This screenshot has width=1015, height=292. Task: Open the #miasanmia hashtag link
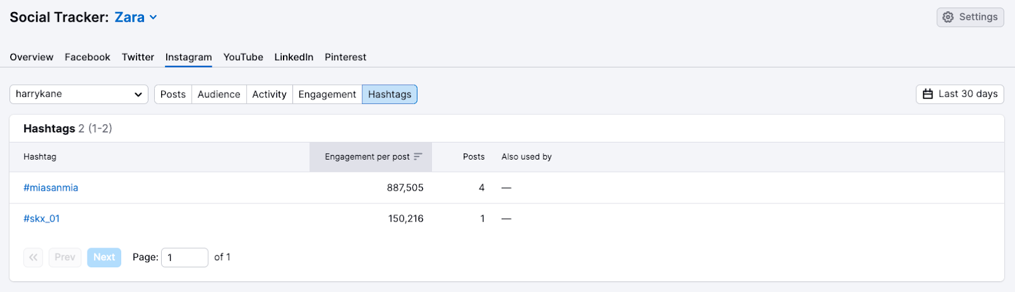point(51,187)
